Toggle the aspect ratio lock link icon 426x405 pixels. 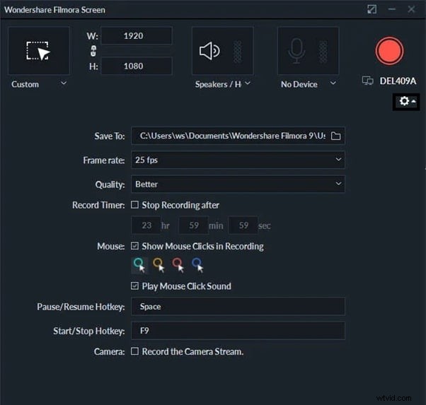[93, 51]
